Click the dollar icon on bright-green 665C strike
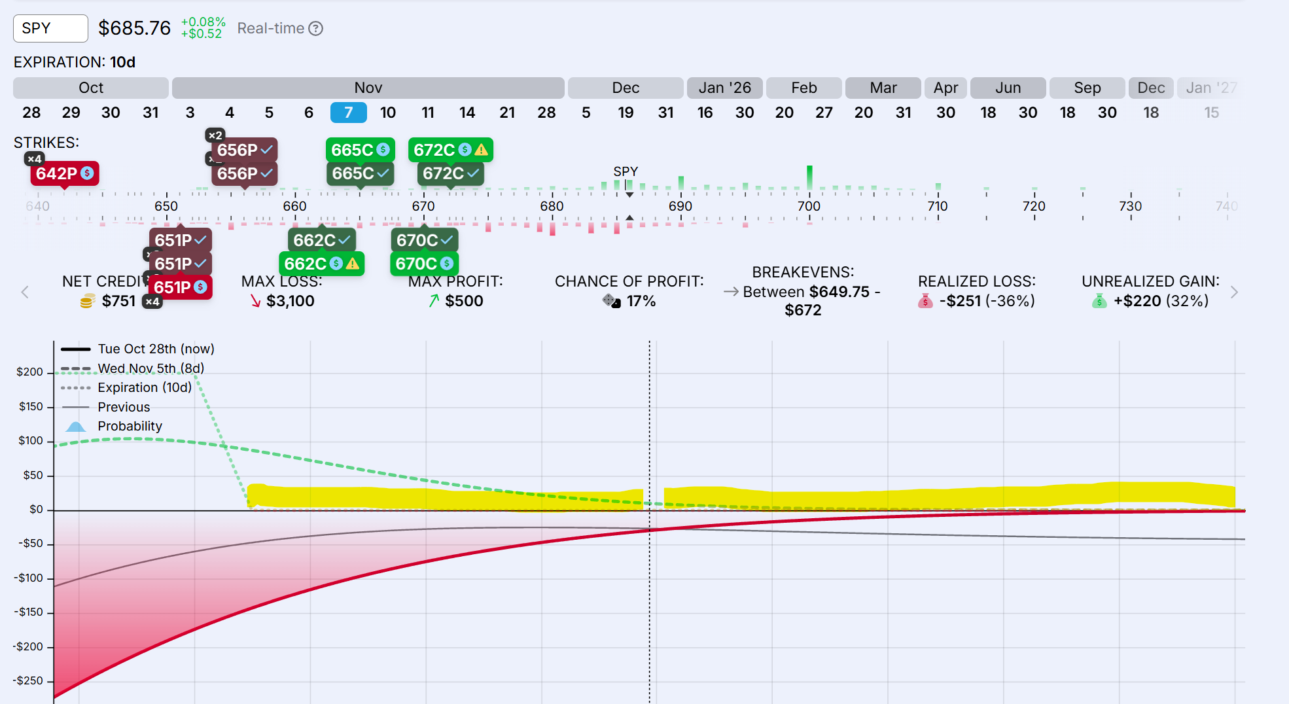 tap(383, 150)
